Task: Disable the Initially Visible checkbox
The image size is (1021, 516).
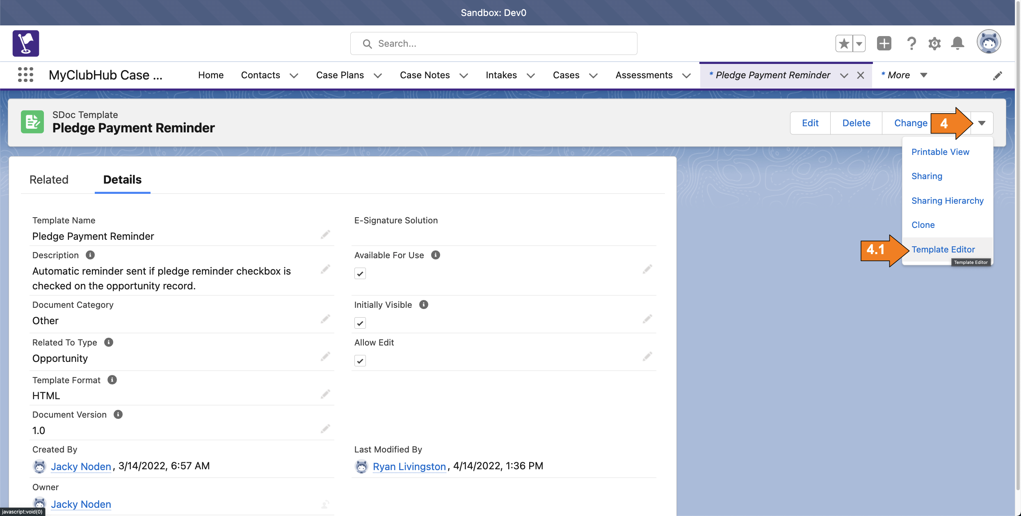Action: click(x=360, y=323)
